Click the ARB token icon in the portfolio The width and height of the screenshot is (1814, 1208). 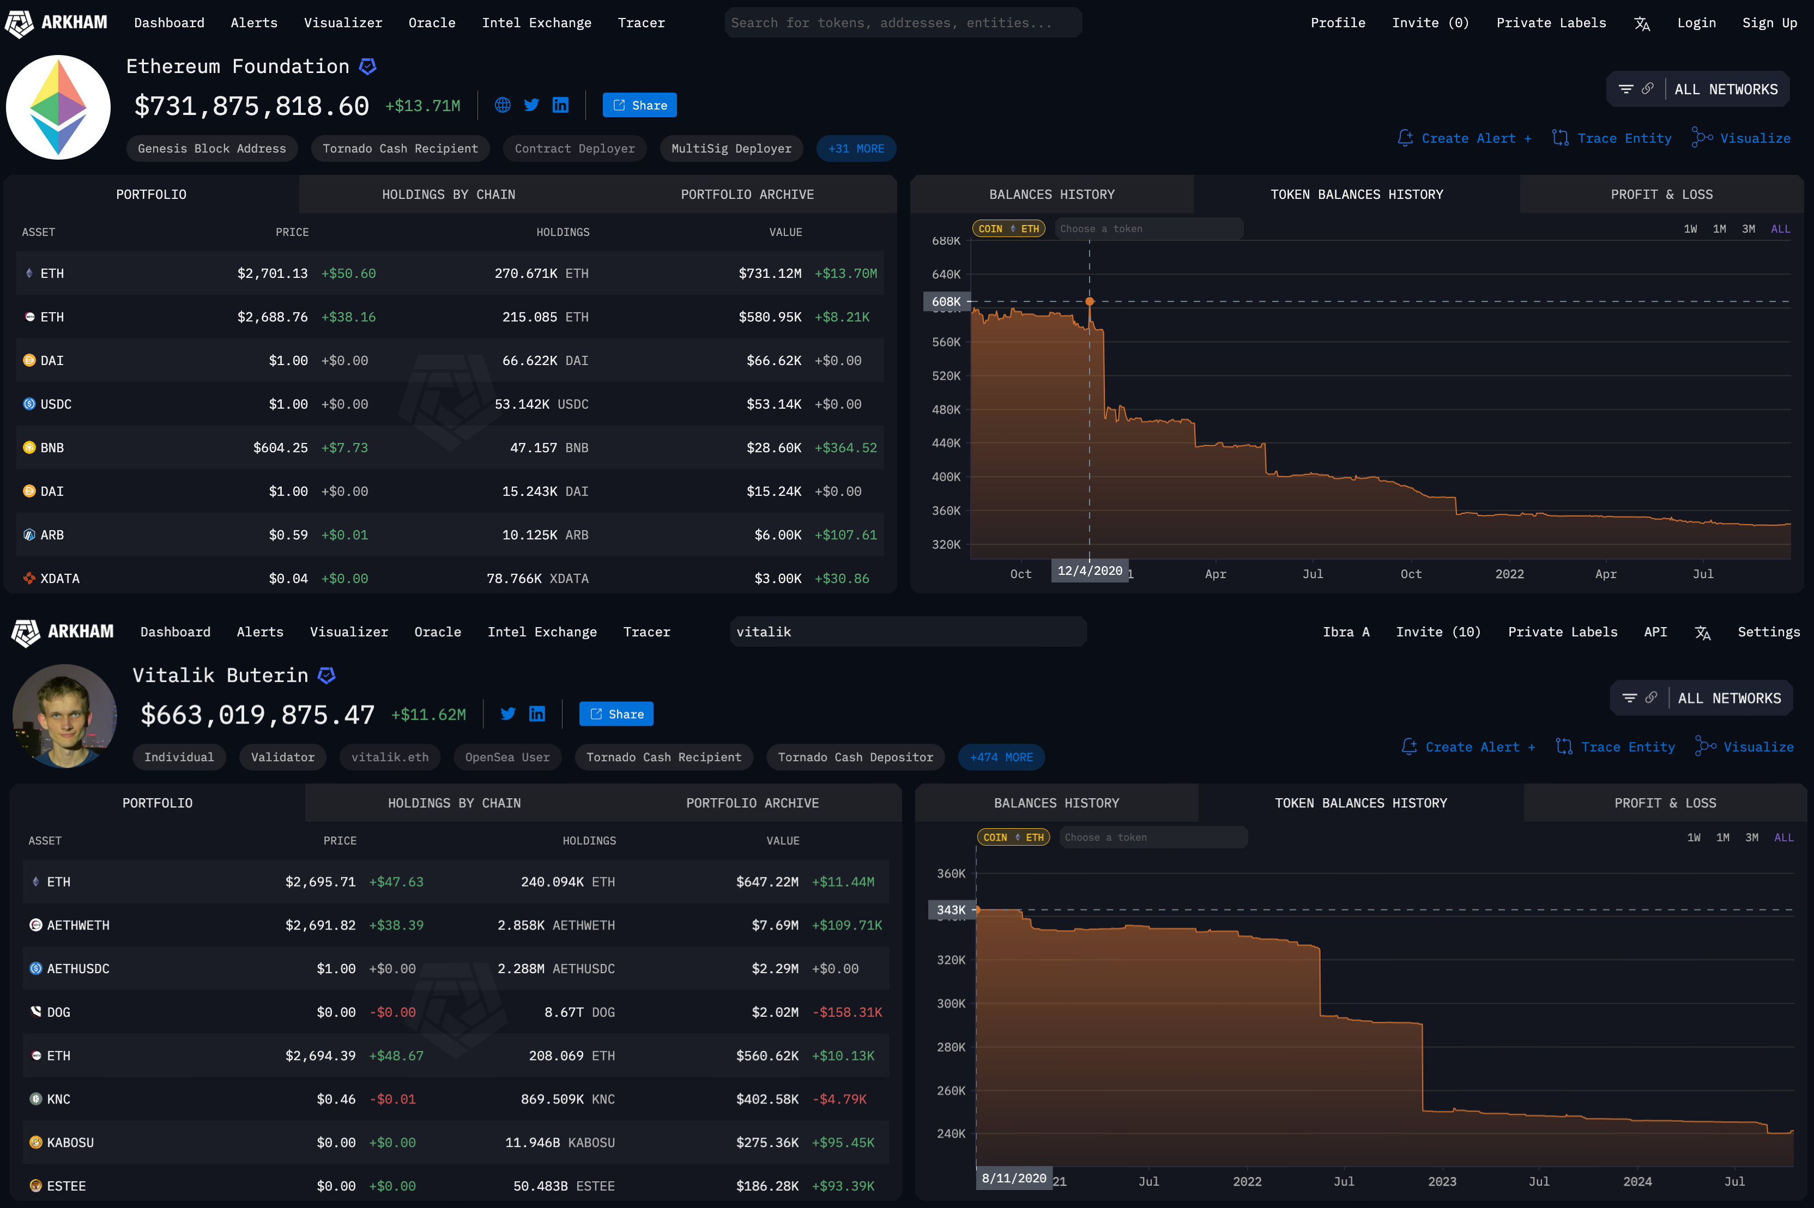(x=29, y=535)
